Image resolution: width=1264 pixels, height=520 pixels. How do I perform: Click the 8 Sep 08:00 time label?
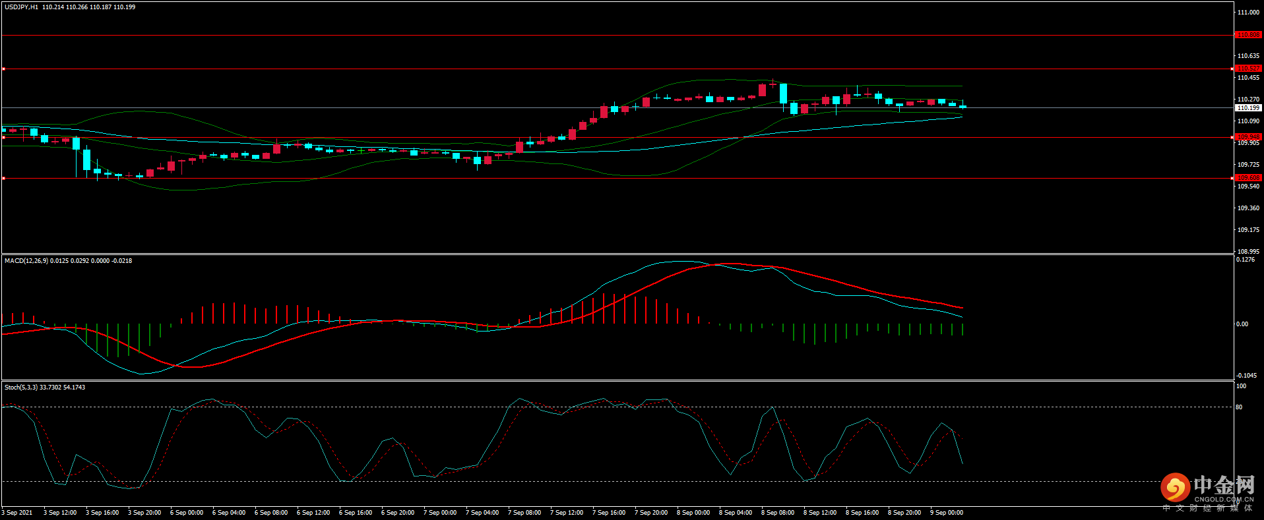(x=778, y=513)
